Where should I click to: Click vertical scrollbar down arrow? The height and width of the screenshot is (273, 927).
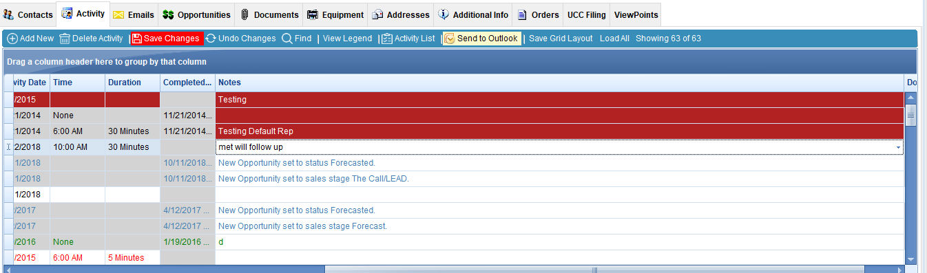pos(910,259)
